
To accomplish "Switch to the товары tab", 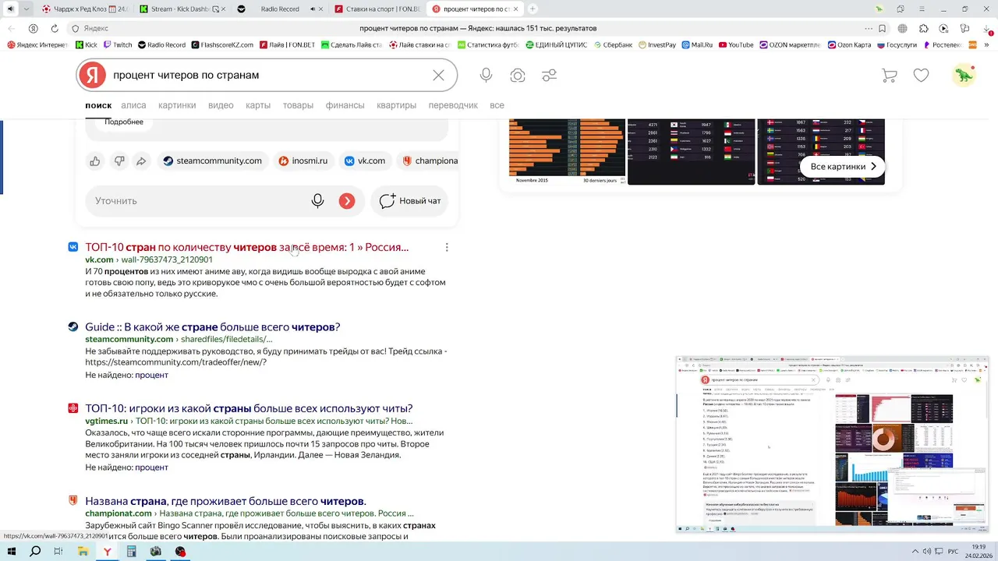I will 298,105.
